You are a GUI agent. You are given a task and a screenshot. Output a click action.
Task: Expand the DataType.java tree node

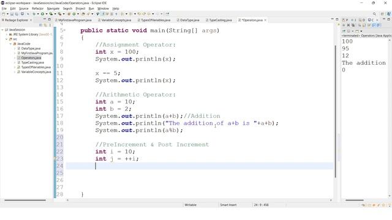pos(15,48)
